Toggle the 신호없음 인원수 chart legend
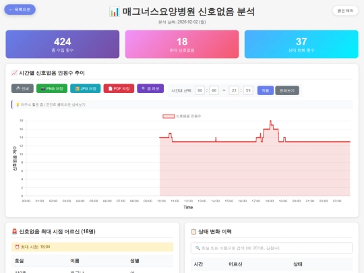The width and height of the screenshot is (364, 273). pos(182,116)
